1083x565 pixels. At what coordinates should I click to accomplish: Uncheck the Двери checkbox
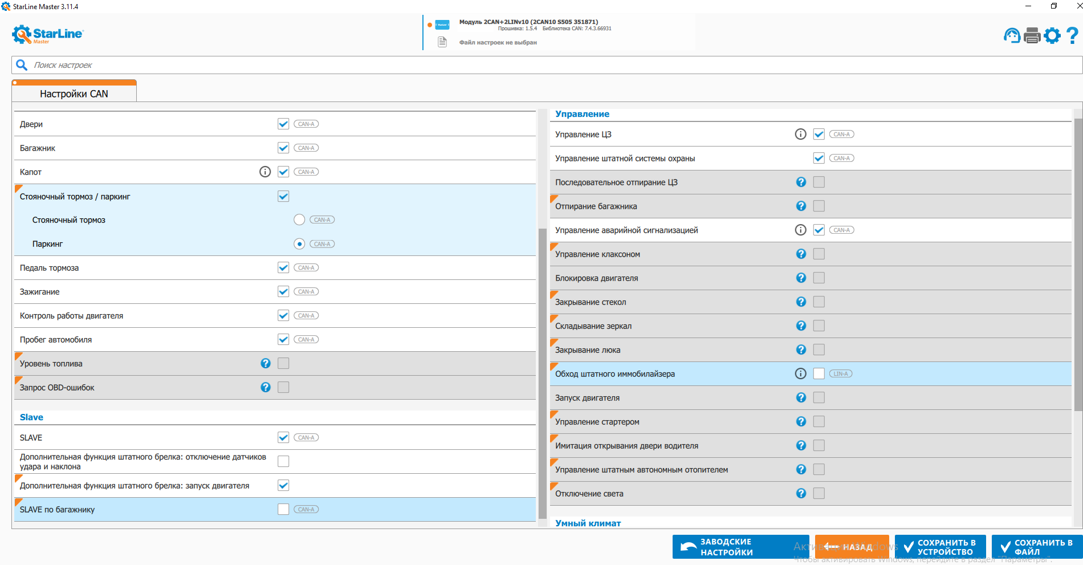point(283,124)
